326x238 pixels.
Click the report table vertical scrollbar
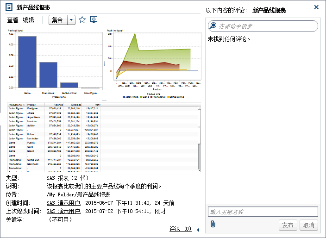(199, 139)
